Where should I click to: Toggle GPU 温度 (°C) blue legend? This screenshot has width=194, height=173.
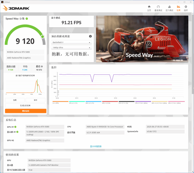click(94, 102)
